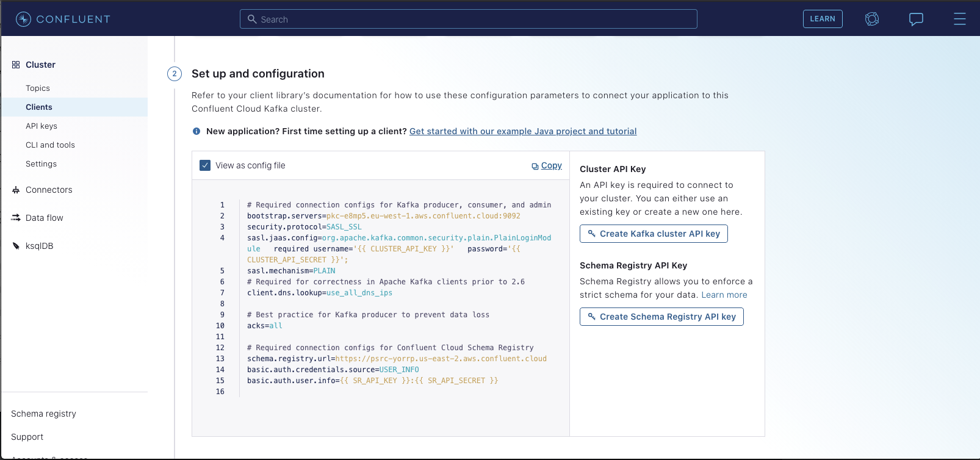Click the ksqlDB rocket icon
This screenshot has height=460, width=980.
[16, 246]
